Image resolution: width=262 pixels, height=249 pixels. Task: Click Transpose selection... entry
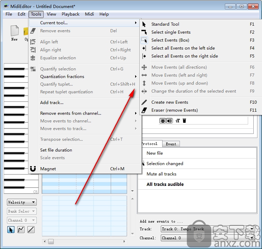pyautogui.click(x=85, y=139)
